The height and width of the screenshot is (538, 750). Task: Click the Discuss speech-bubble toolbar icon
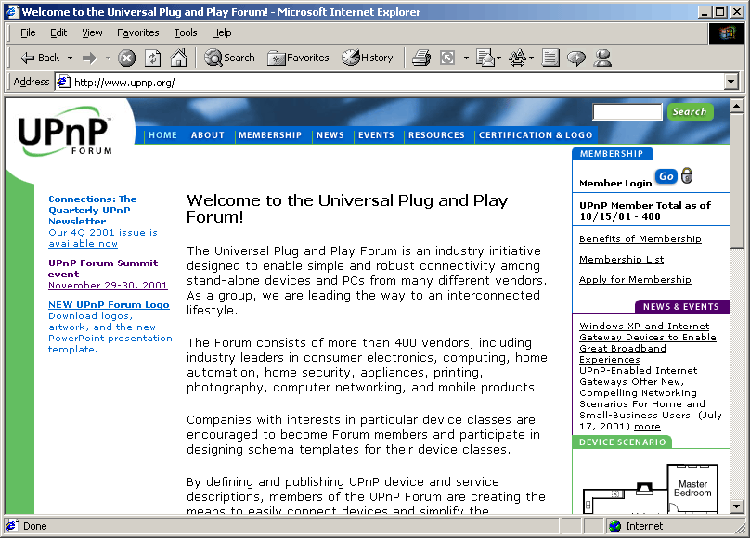(576, 58)
